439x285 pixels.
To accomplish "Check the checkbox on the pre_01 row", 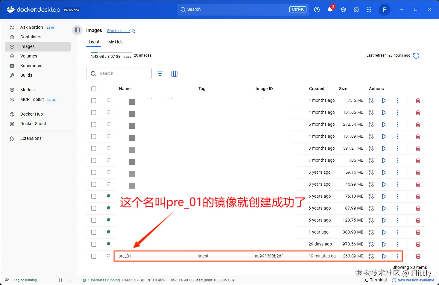I will [x=93, y=256].
